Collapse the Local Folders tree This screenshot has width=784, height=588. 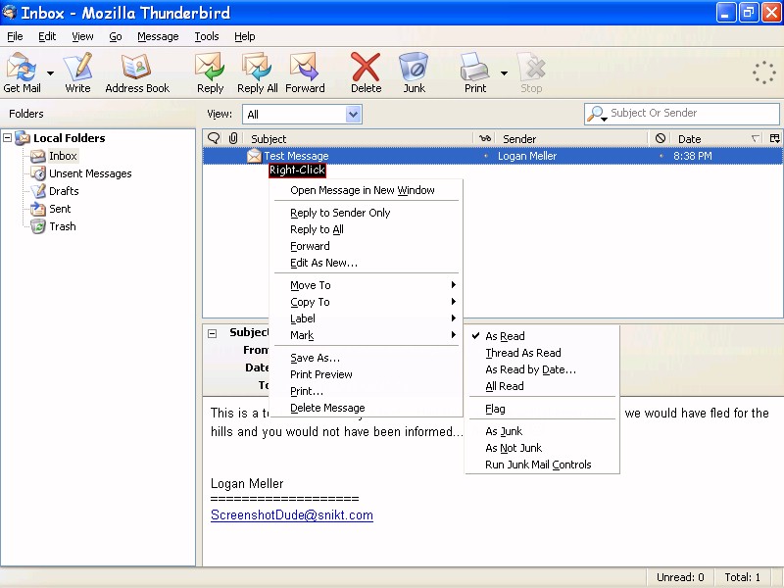pyautogui.click(x=8, y=137)
